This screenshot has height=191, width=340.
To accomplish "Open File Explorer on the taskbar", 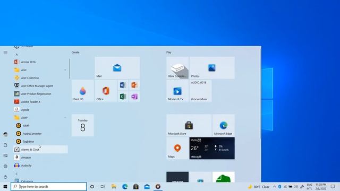I will click(x=114, y=186).
